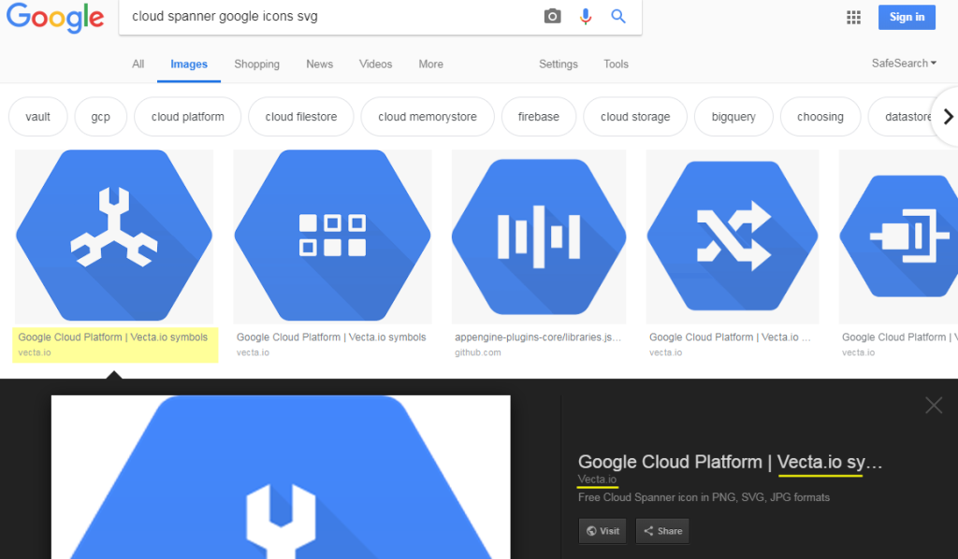Click the github.com source label
This screenshot has height=559, width=958.
tap(478, 352)
